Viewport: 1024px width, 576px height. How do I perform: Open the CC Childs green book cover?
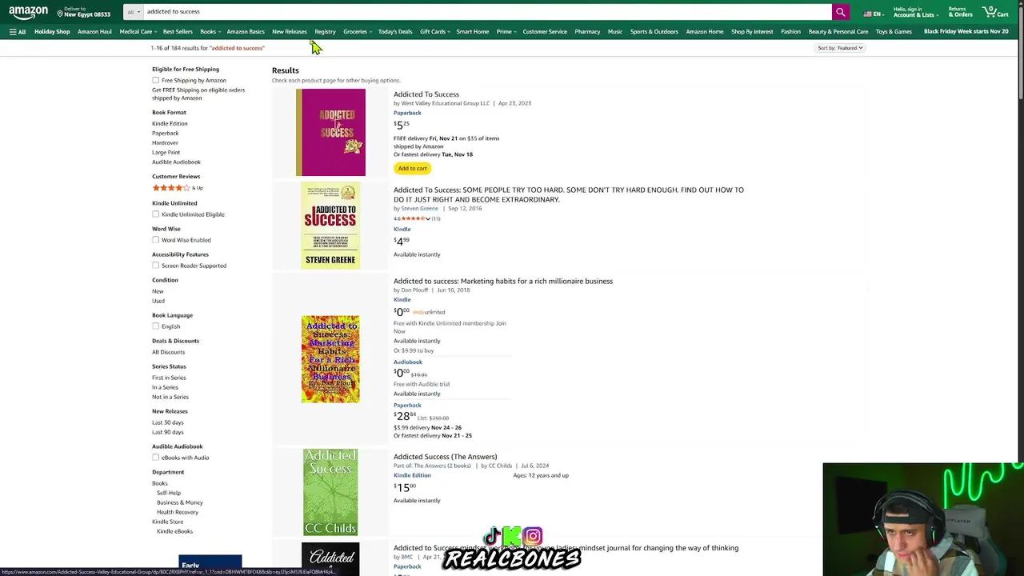click(330, 492)
